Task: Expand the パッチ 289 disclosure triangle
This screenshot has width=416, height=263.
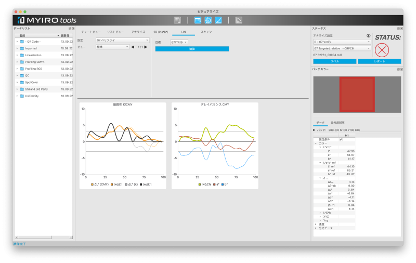Action: [315, 130]
